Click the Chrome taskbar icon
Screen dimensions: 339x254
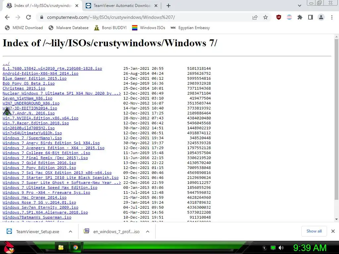pyautogui.click(x=75, y=247)
